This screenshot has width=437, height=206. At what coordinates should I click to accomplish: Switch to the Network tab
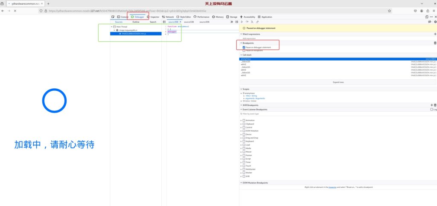pos(168,17)
